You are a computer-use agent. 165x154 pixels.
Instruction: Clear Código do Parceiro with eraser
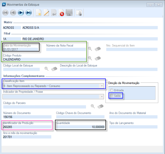tap(100, 106)
